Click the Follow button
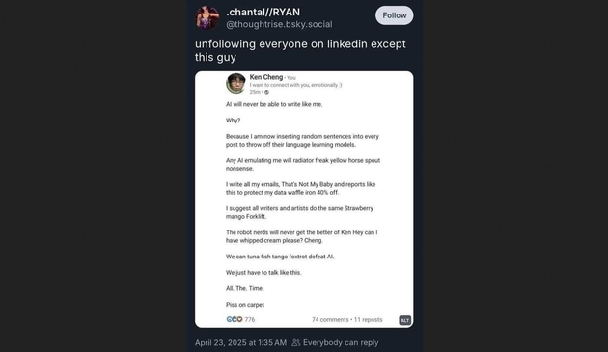 (x=394, y=15)
